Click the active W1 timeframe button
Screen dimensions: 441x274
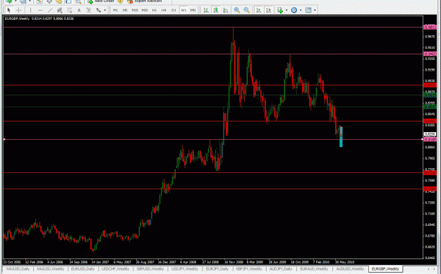click(x=183, y=10)
